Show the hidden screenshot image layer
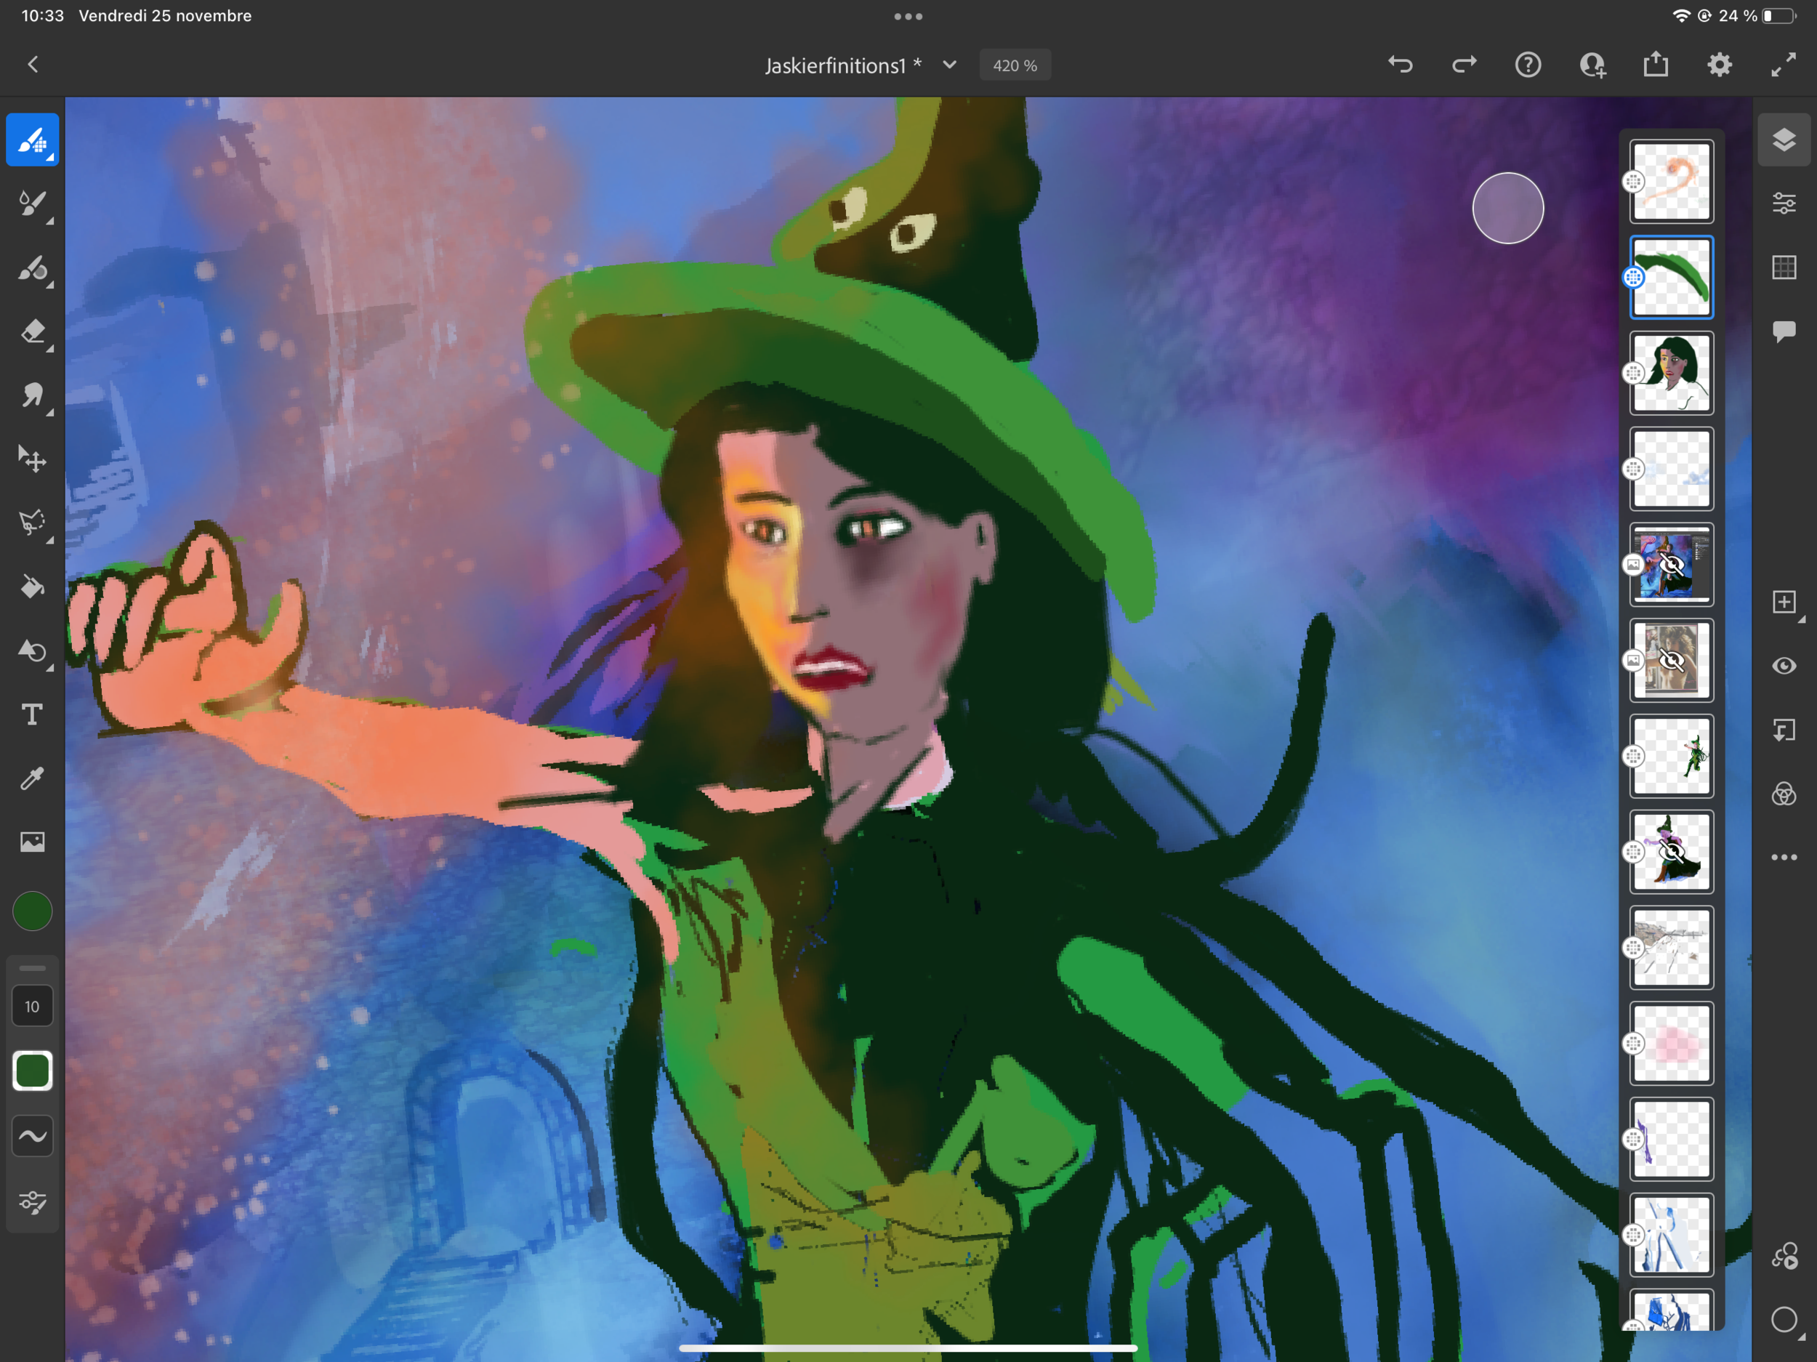 coord(1671,565)
